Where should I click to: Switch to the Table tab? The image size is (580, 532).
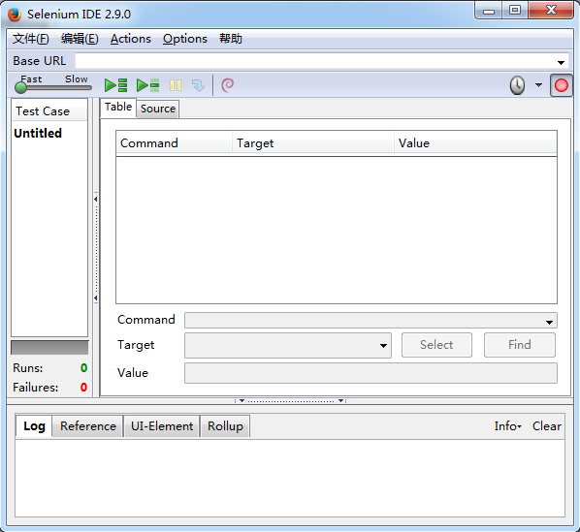point(118,108)
